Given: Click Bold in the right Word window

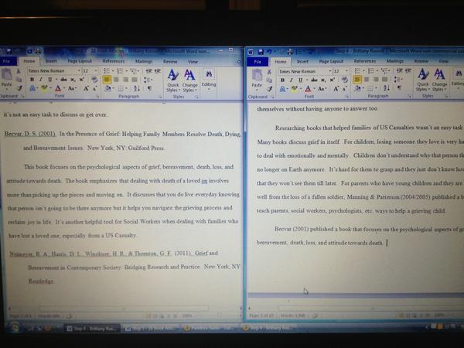Looking at the screenshot, I should pyautogui.click(x=282, y=80).
